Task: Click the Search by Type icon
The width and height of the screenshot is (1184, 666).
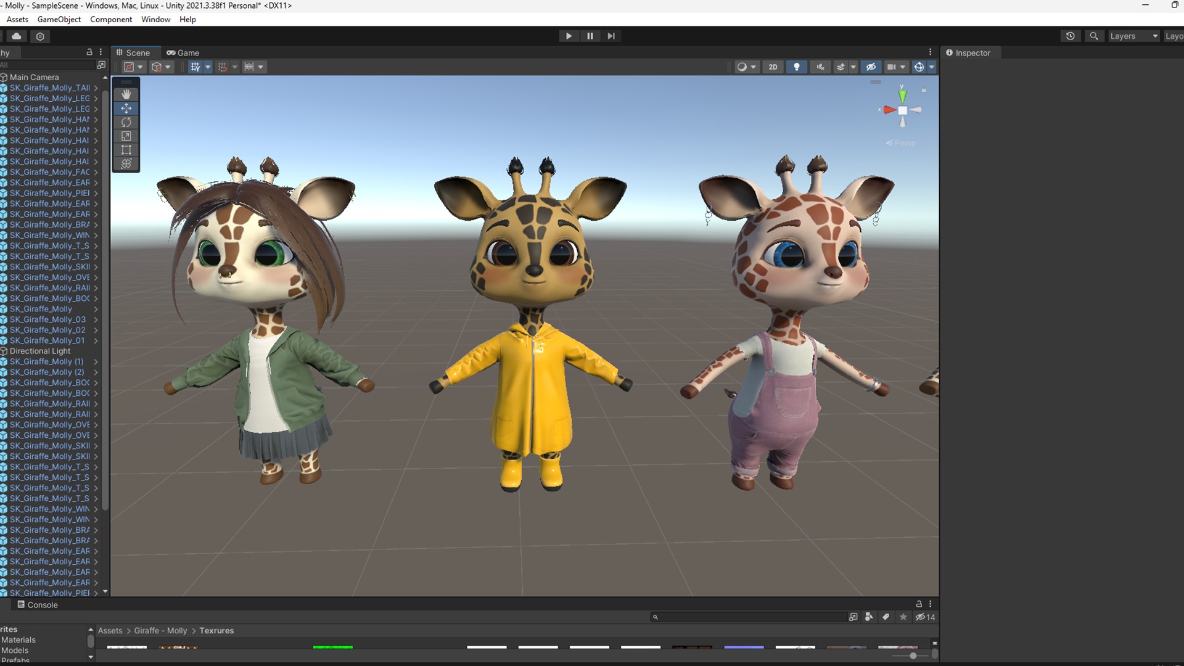Action: (x=869, y=617)
